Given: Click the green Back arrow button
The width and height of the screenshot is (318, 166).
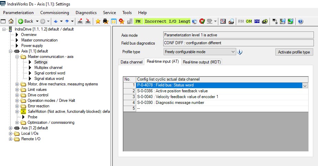Looking at the screenshot, I should coord(26,21).
